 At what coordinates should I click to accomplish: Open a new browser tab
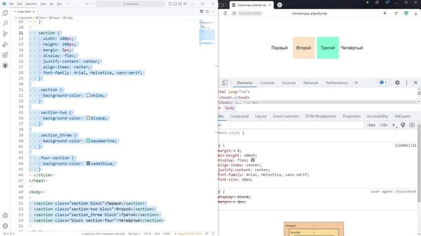point(280,5)
